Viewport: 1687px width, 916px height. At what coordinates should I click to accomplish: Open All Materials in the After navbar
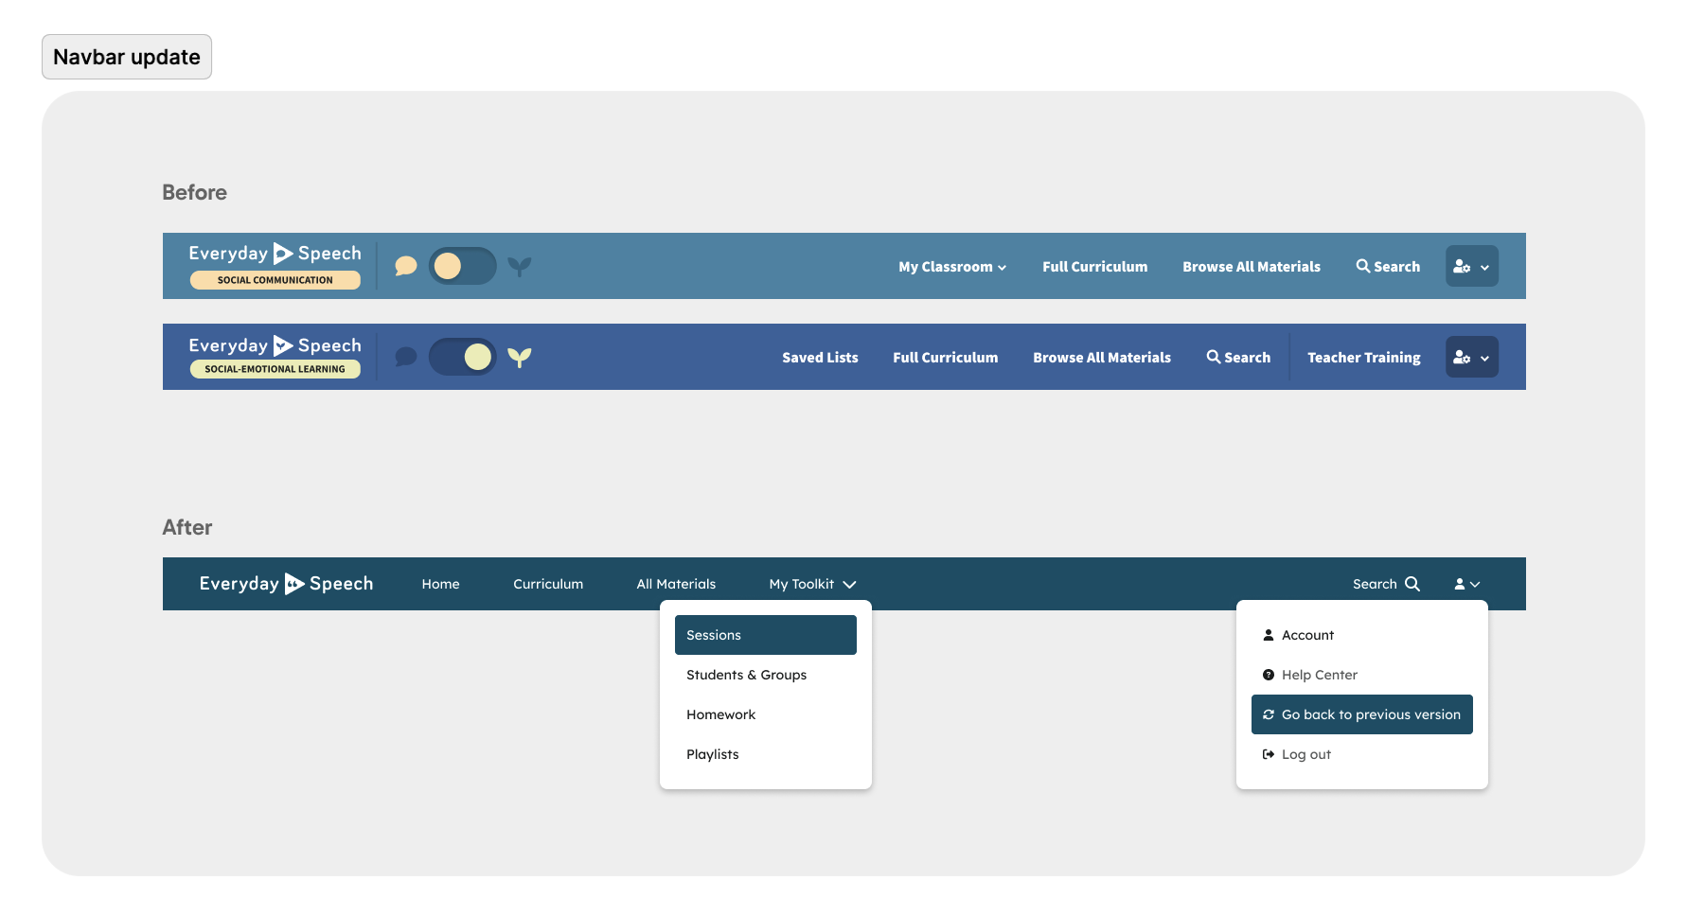(x=676, y=584)
